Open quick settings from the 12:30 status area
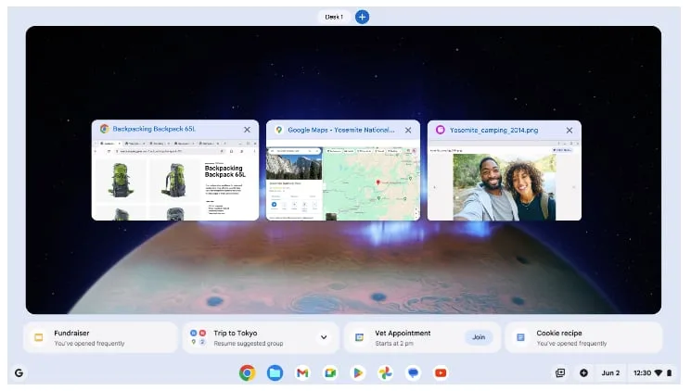Screen dimensions: 691x391 coord(653,373)
